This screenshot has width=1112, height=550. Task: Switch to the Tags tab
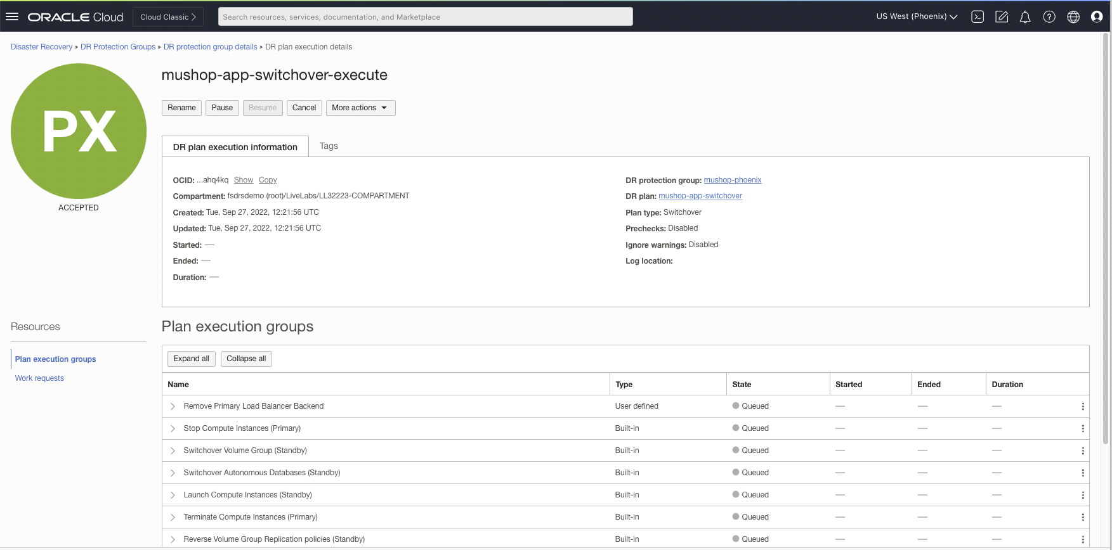(x=329, y=146)
